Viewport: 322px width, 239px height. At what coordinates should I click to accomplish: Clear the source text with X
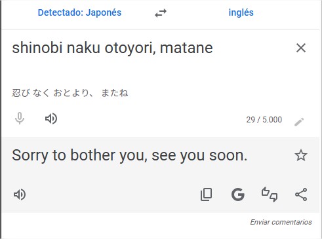[x=301, y=48]
